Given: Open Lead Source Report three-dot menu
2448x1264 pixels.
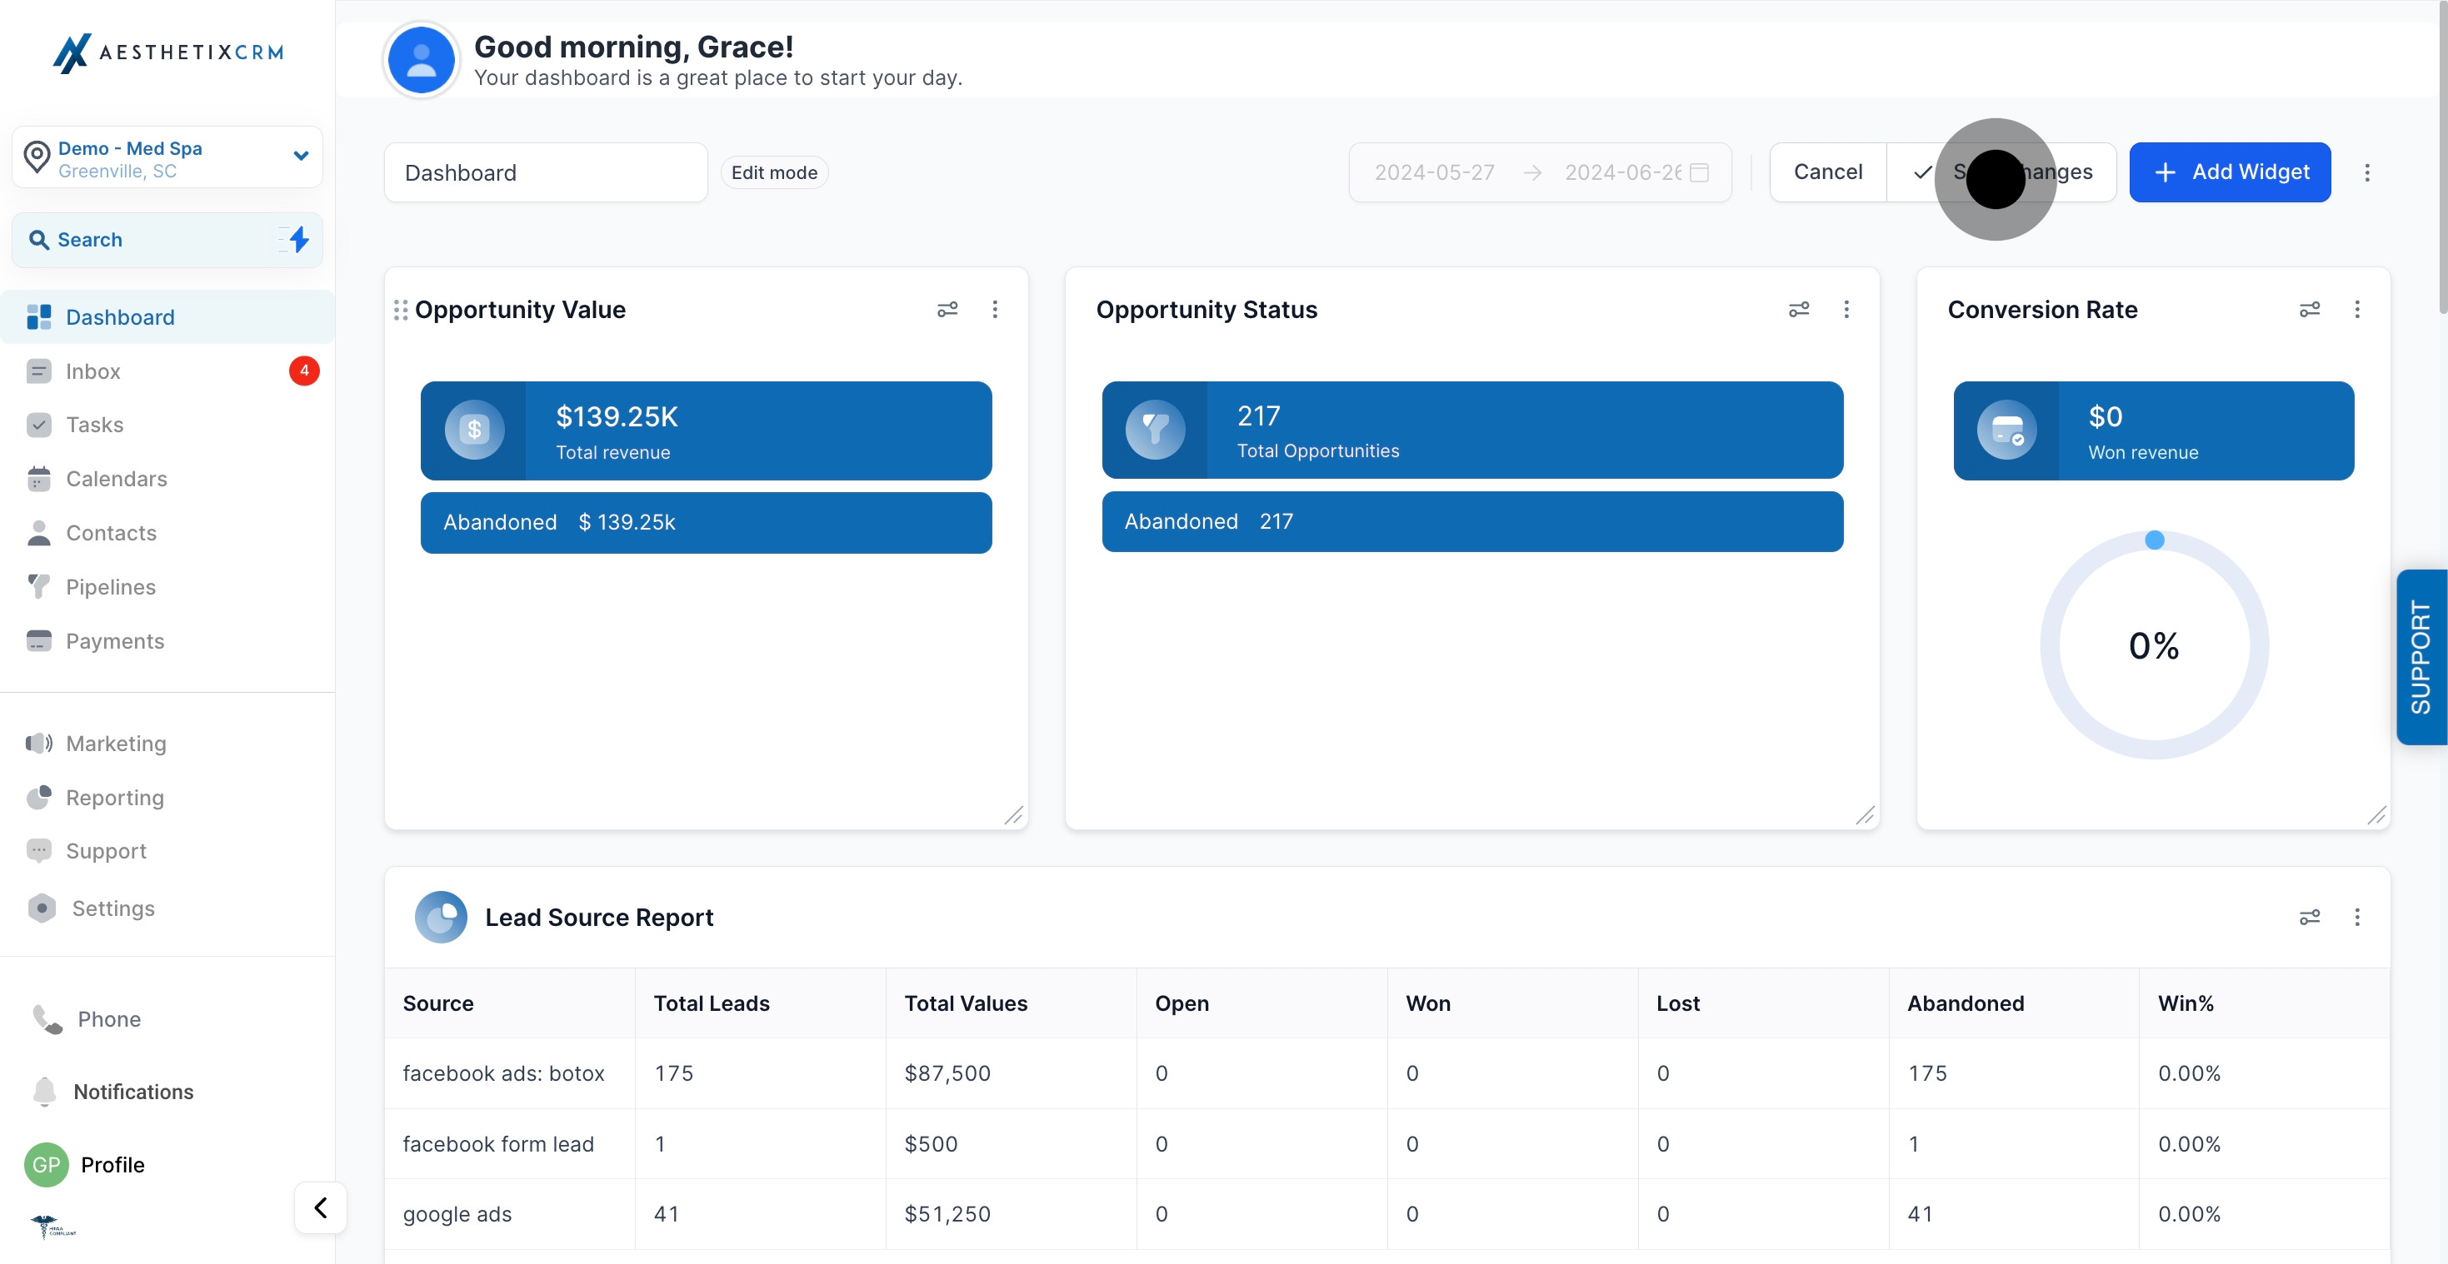Looking at the screenshot, I should click(2357, 918).
